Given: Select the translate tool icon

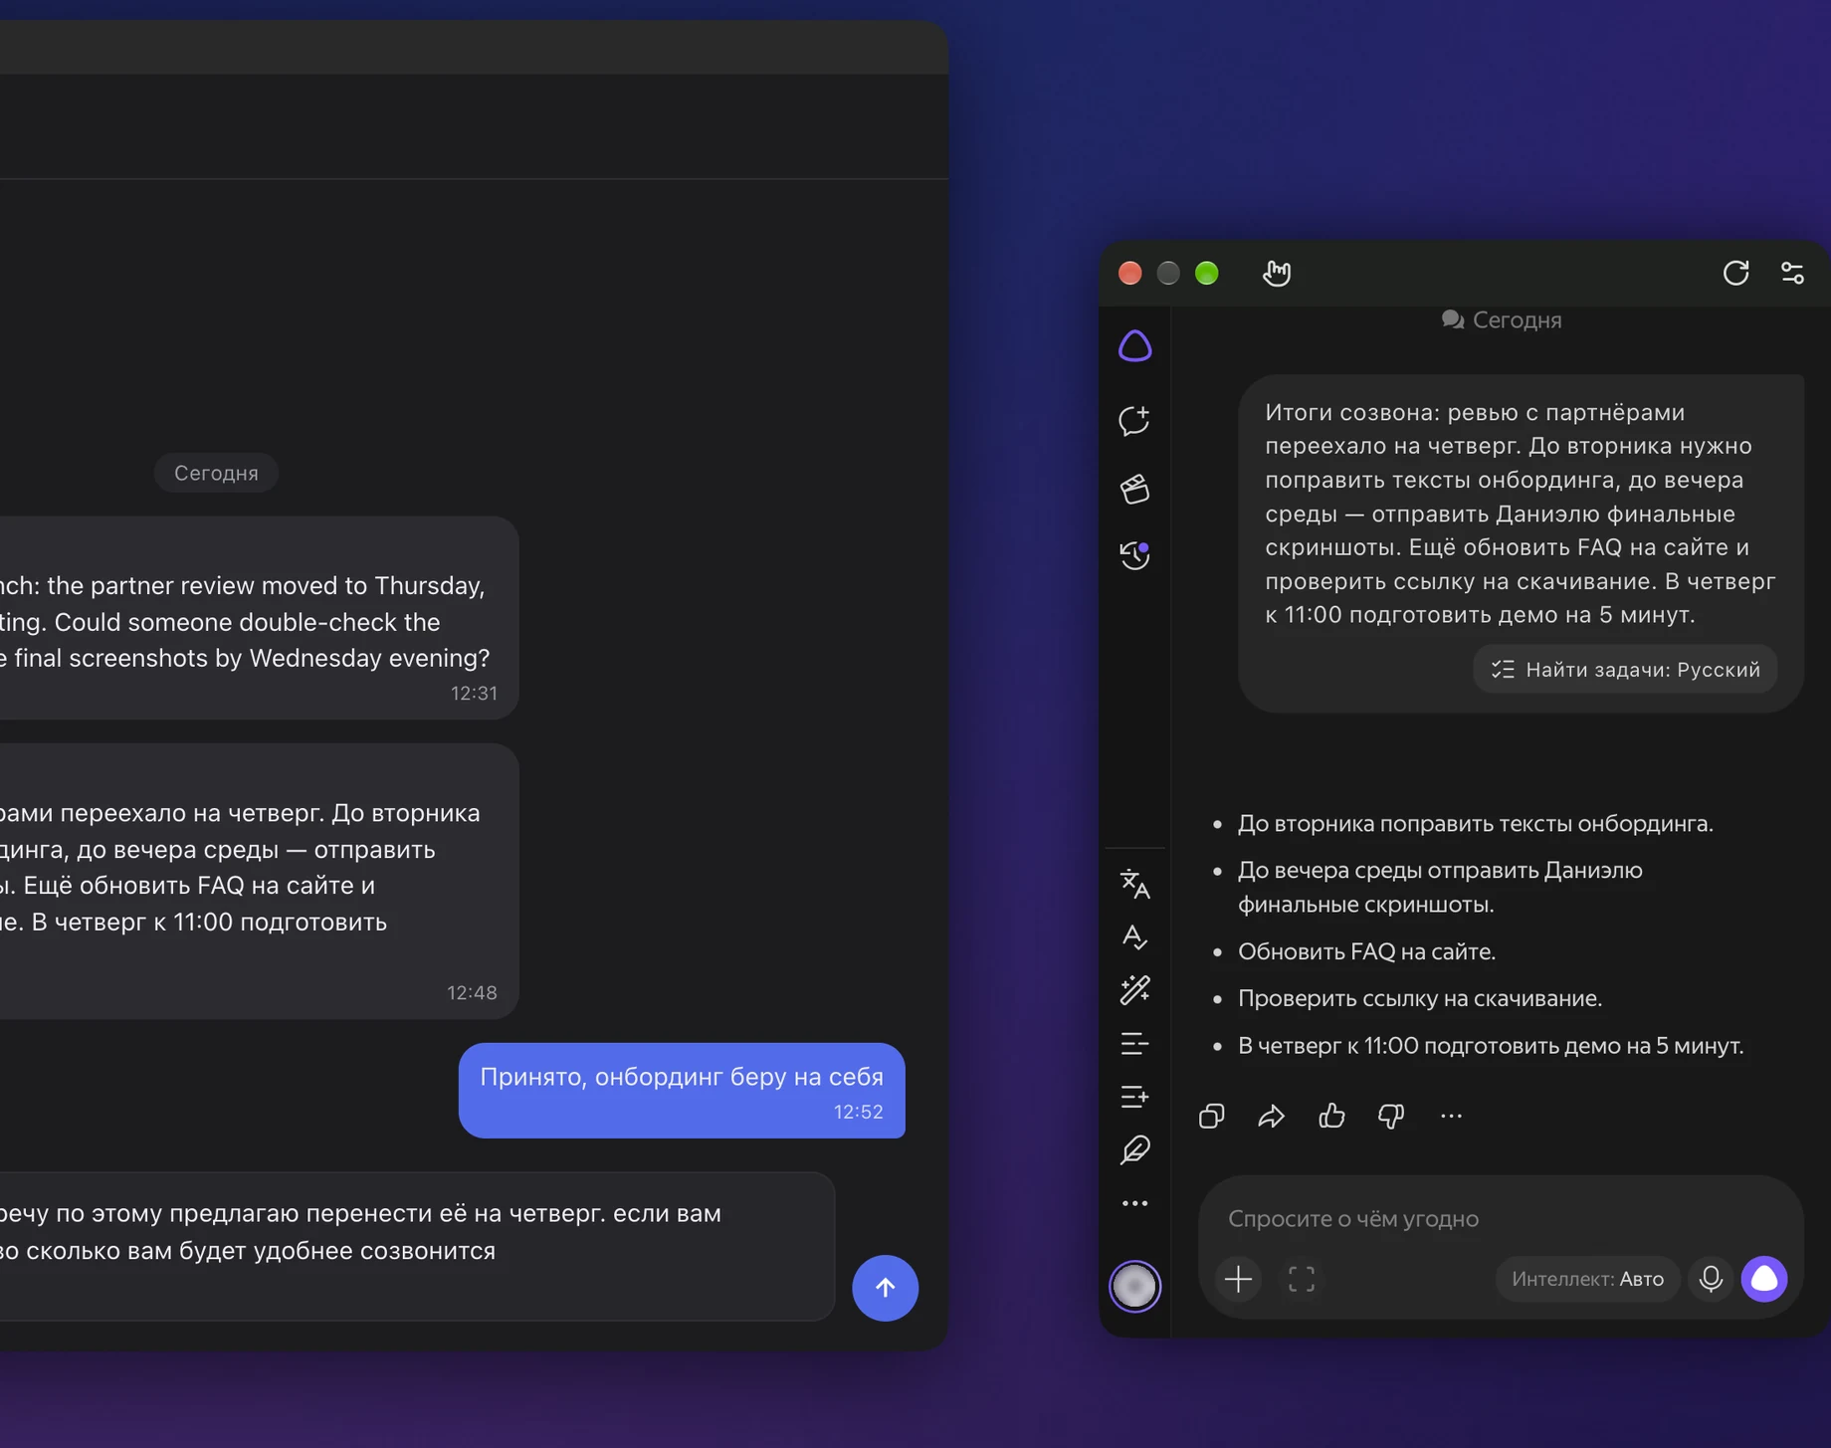Looking at the screenshot, I should (1134, 884).
